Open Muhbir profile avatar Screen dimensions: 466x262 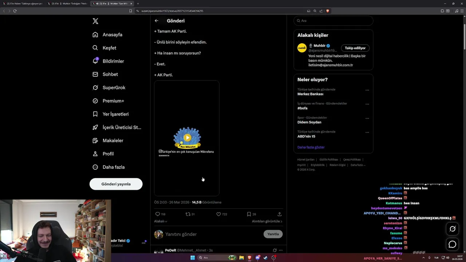302,48
